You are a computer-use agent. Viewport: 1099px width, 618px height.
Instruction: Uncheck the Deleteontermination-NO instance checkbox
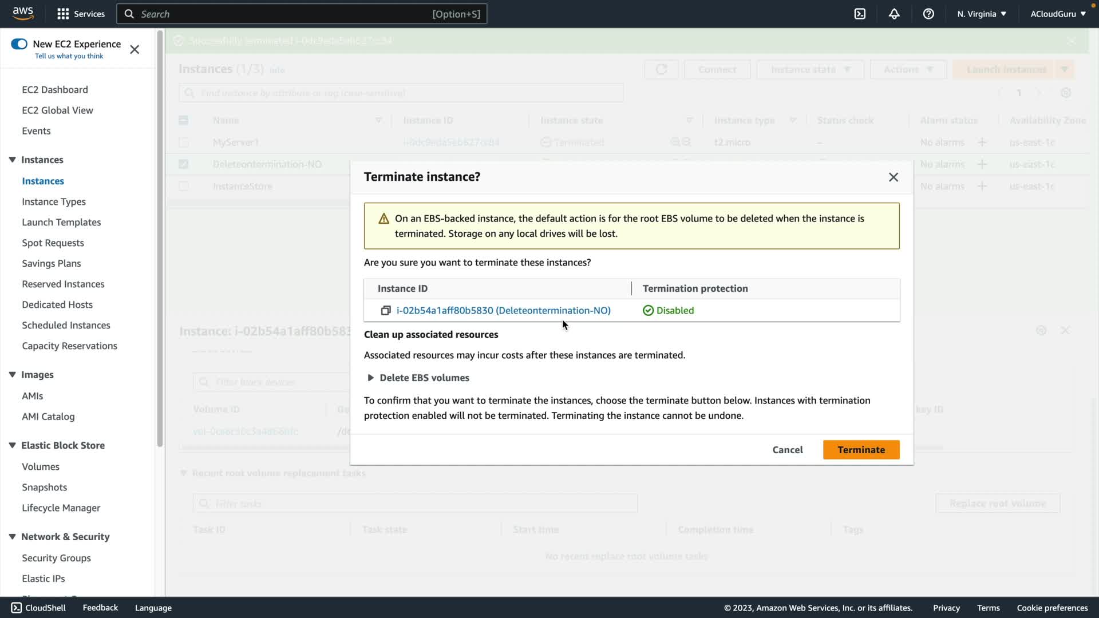point(183,164)
